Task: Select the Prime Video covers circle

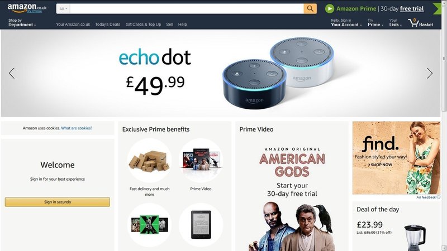Action: [201, 161]
